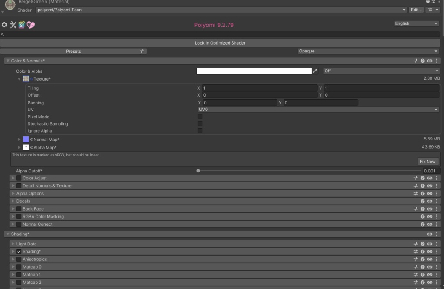
Task: Click Anisotropics presets sliders icon
Action: (415, 259)
